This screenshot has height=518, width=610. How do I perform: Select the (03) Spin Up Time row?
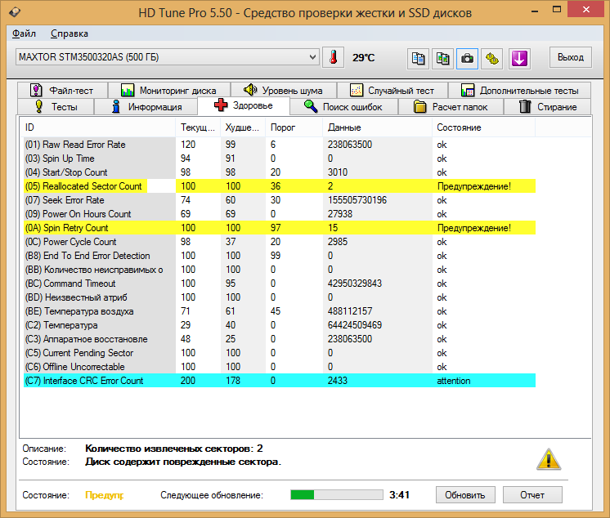(x=280, y=159)
